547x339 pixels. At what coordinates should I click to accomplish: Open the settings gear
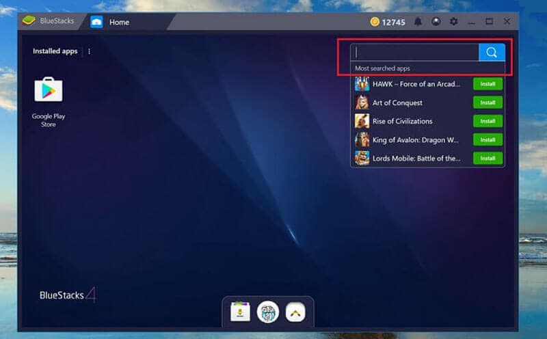tap(453, 22)
